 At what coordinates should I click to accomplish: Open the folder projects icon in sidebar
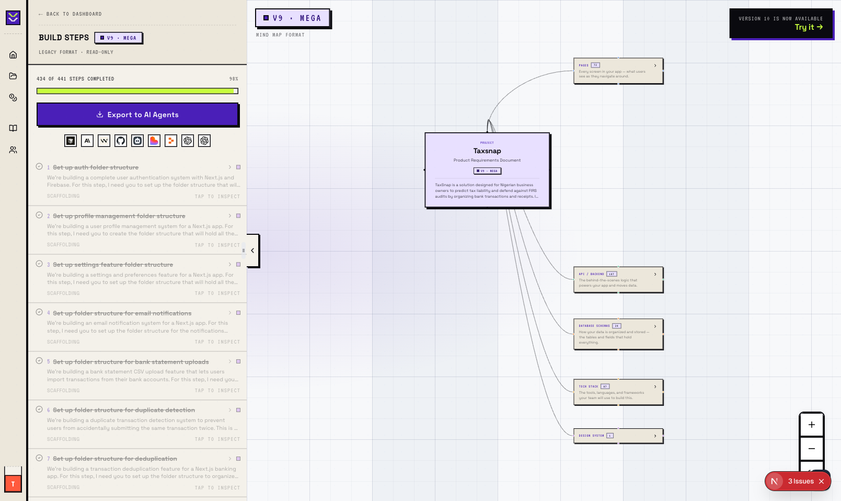pos(13,76)
